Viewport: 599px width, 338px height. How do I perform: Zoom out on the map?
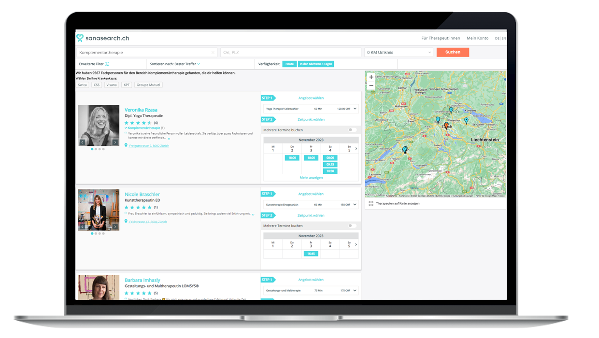click(371, 85)
